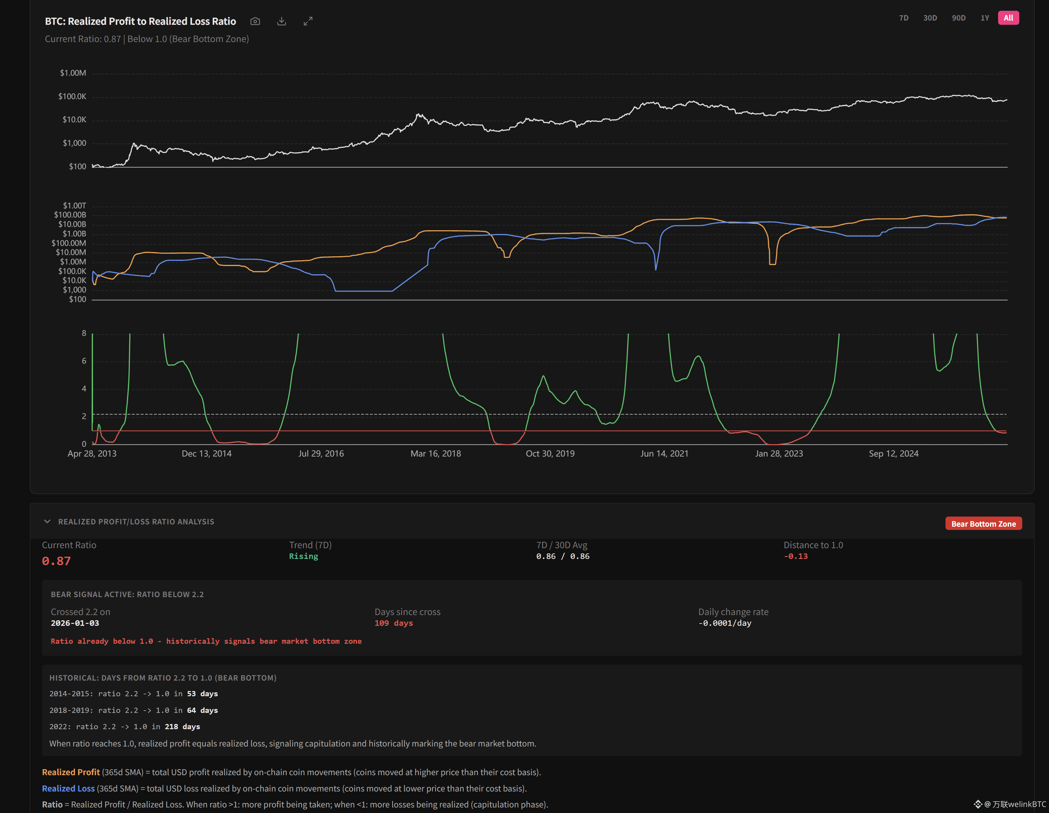This screenshot has width=1049, height=813.
Task: Click the Apr 28, 2013 axis label
Action: 92,454
